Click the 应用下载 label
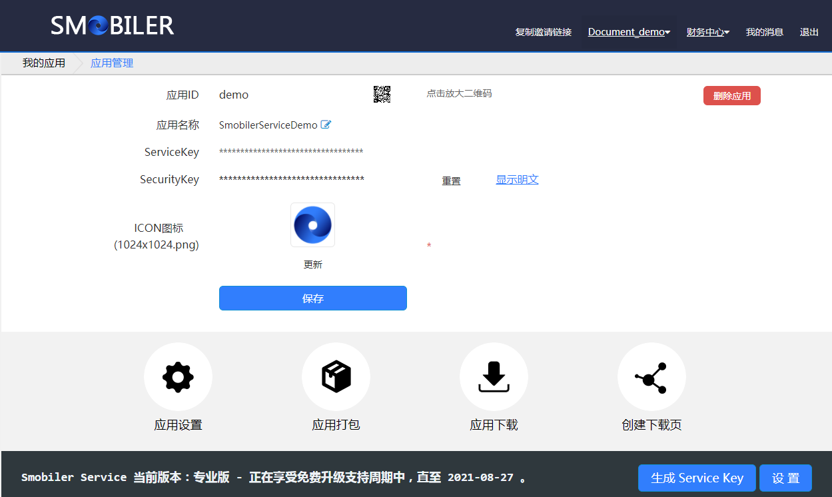The height and width of the screenshot is (497, 832). (x=494, y=425)
